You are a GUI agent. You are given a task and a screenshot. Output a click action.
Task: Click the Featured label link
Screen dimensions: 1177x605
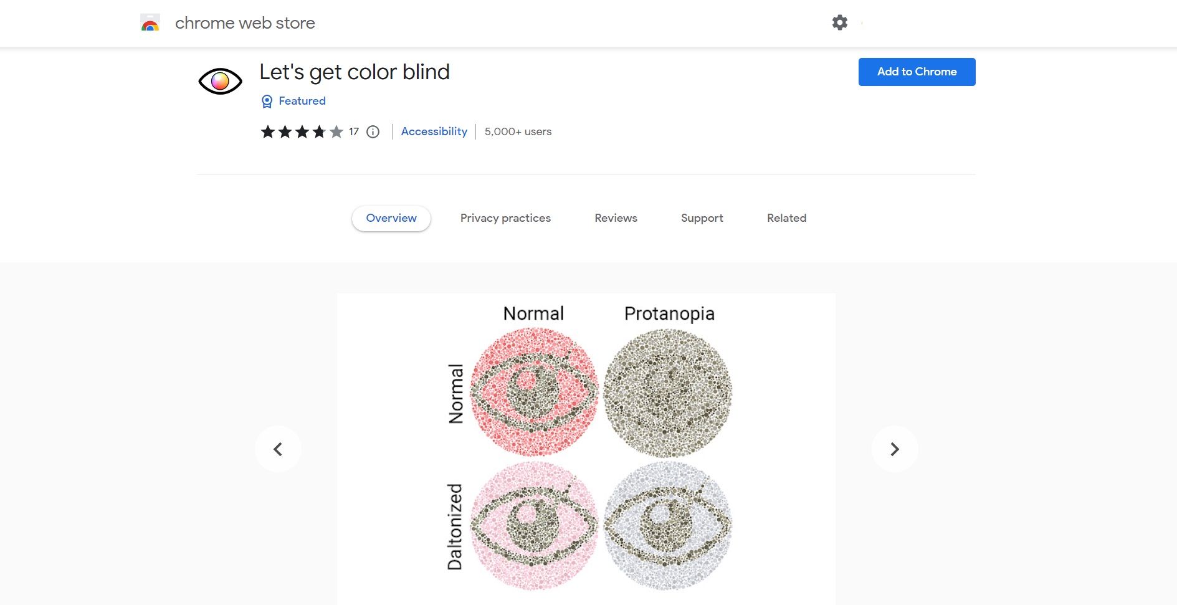pyautogui.click(x=302, y=101)
